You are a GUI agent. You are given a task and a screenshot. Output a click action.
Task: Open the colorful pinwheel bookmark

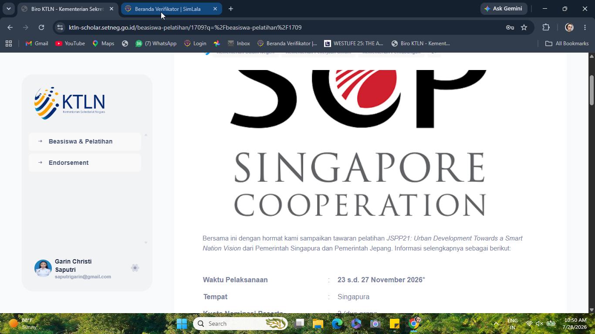(217, 43)
